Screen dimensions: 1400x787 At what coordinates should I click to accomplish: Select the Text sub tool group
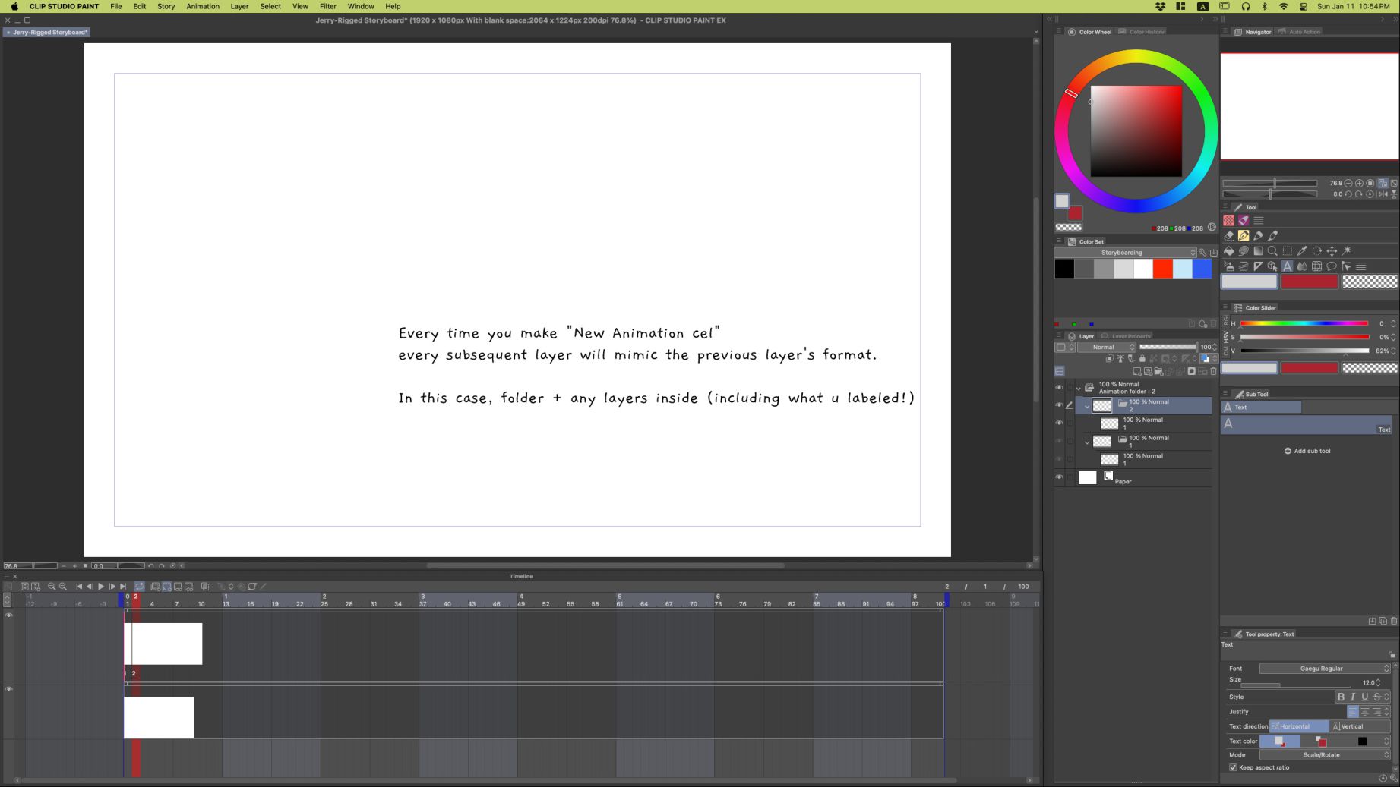(x=1261, y=408)
